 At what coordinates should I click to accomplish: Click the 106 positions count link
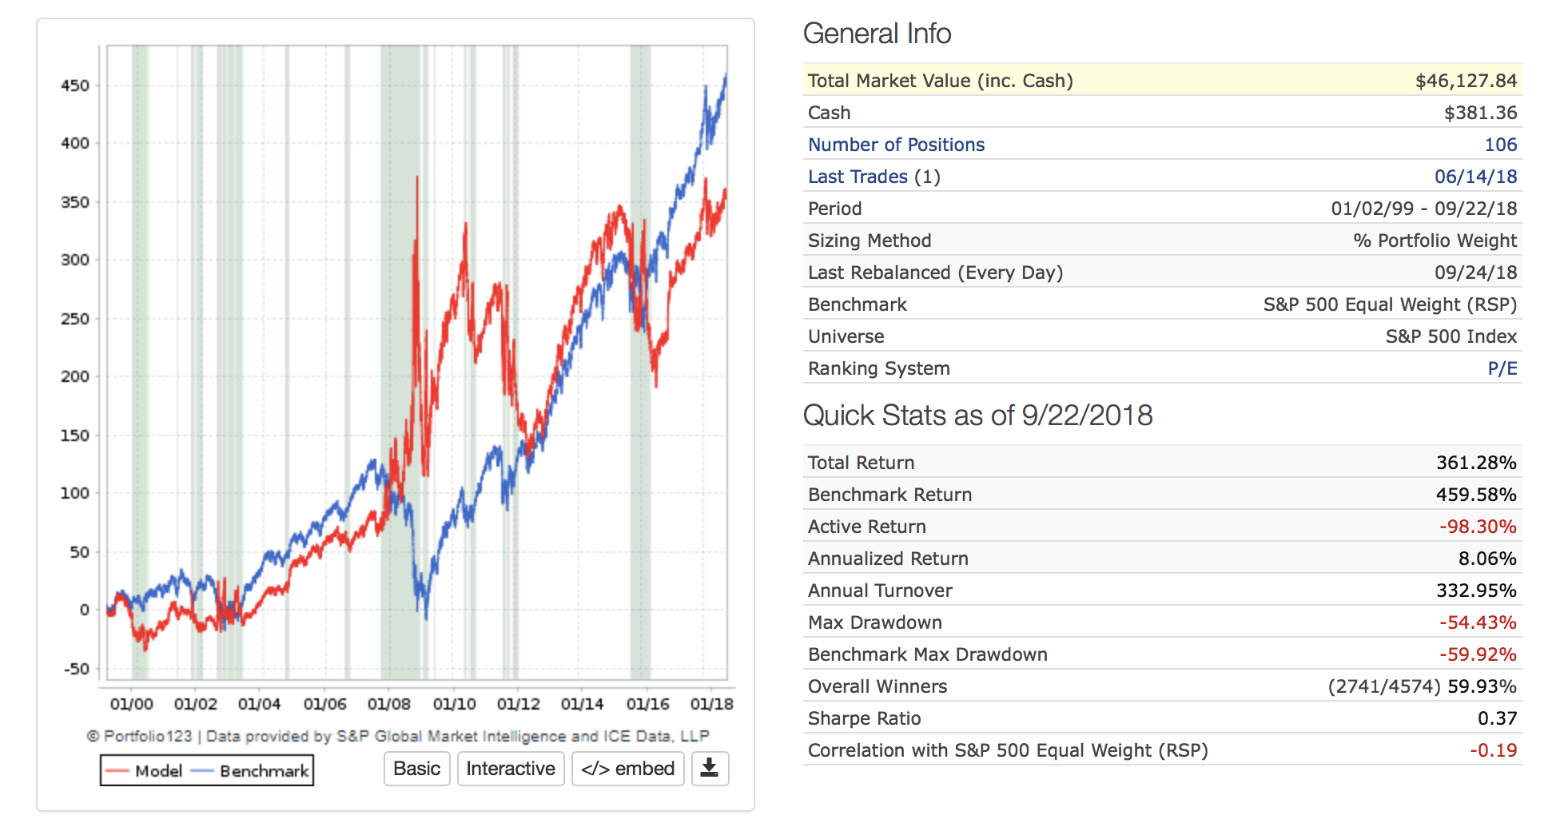tap(1500, 145)
